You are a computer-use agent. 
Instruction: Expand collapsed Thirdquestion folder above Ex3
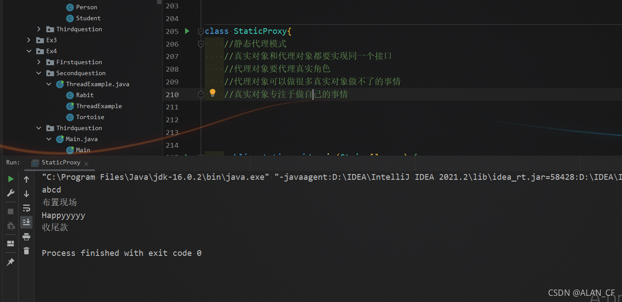tap(39, 29)
